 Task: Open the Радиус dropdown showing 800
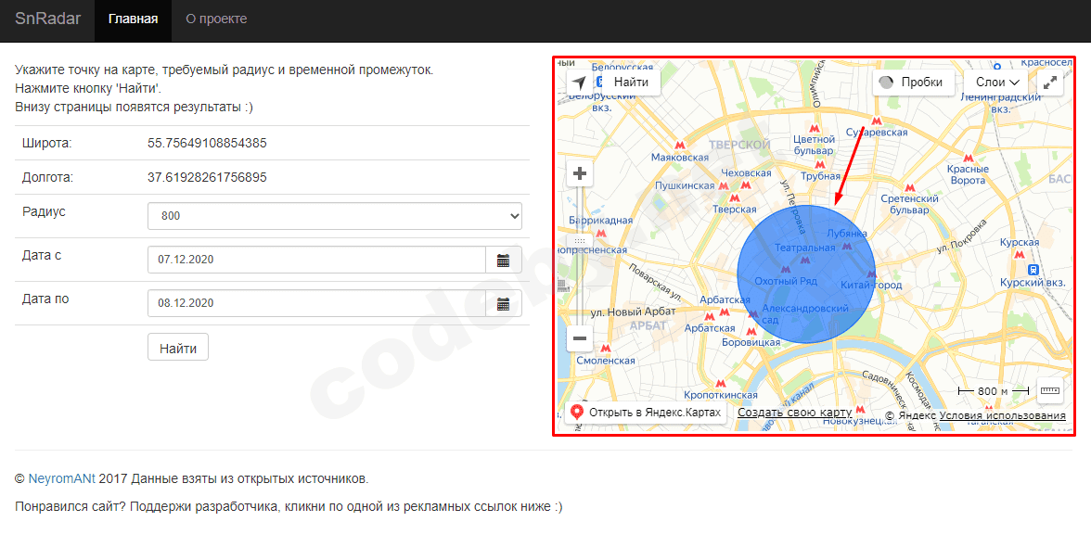(335, 216)
